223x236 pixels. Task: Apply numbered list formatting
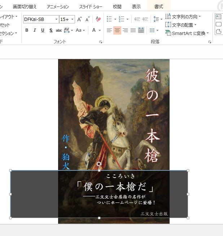[122, 19]
